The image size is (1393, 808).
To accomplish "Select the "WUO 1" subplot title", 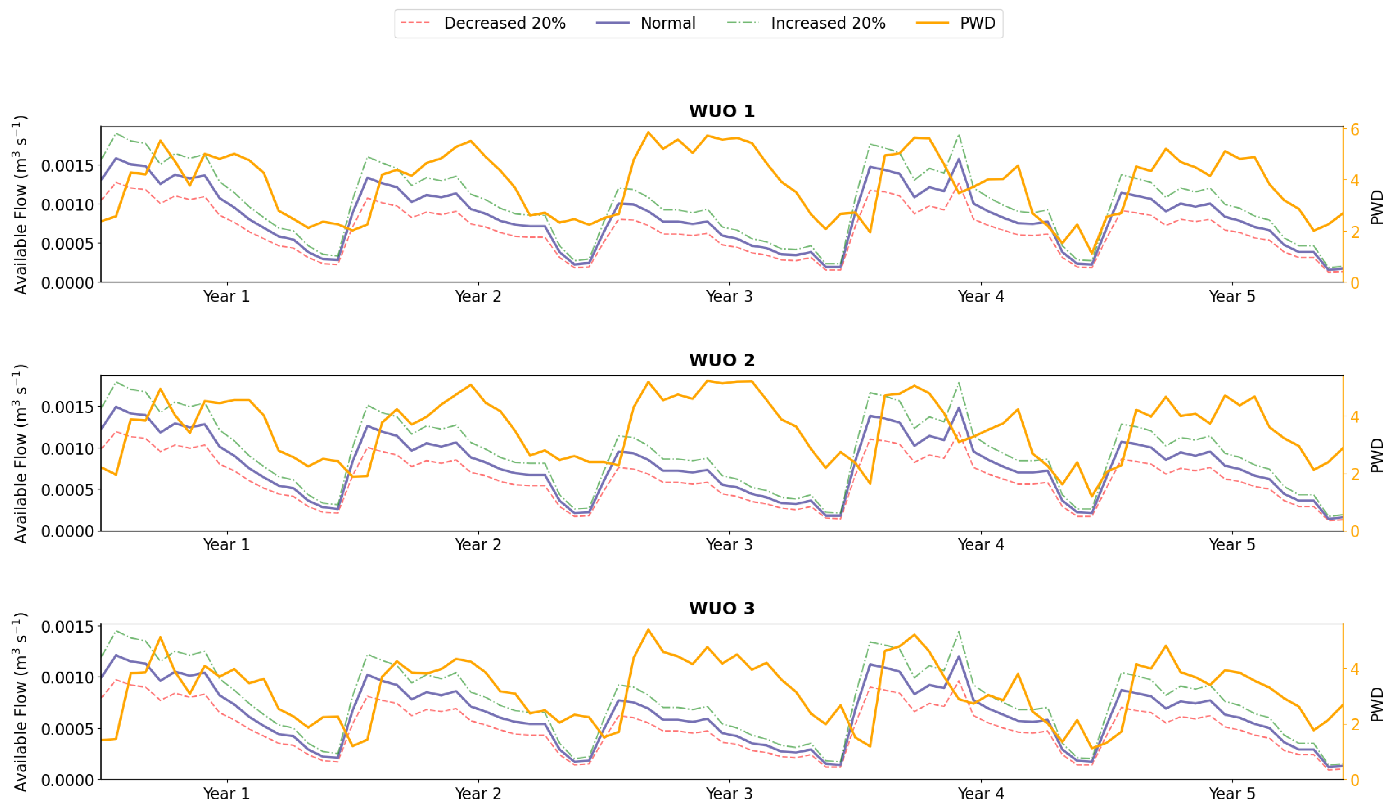I will click(722, 111).
